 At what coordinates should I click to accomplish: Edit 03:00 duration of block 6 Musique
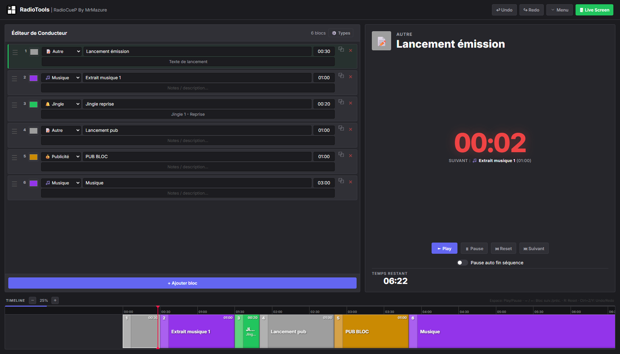(324, 183)
